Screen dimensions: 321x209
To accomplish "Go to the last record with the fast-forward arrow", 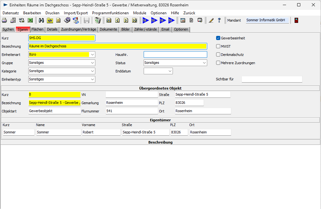I will tap(134, 20).
